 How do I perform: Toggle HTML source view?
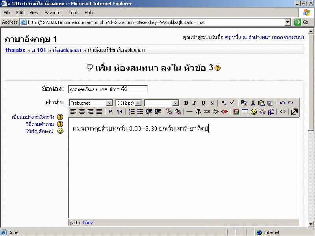[283, 112]
